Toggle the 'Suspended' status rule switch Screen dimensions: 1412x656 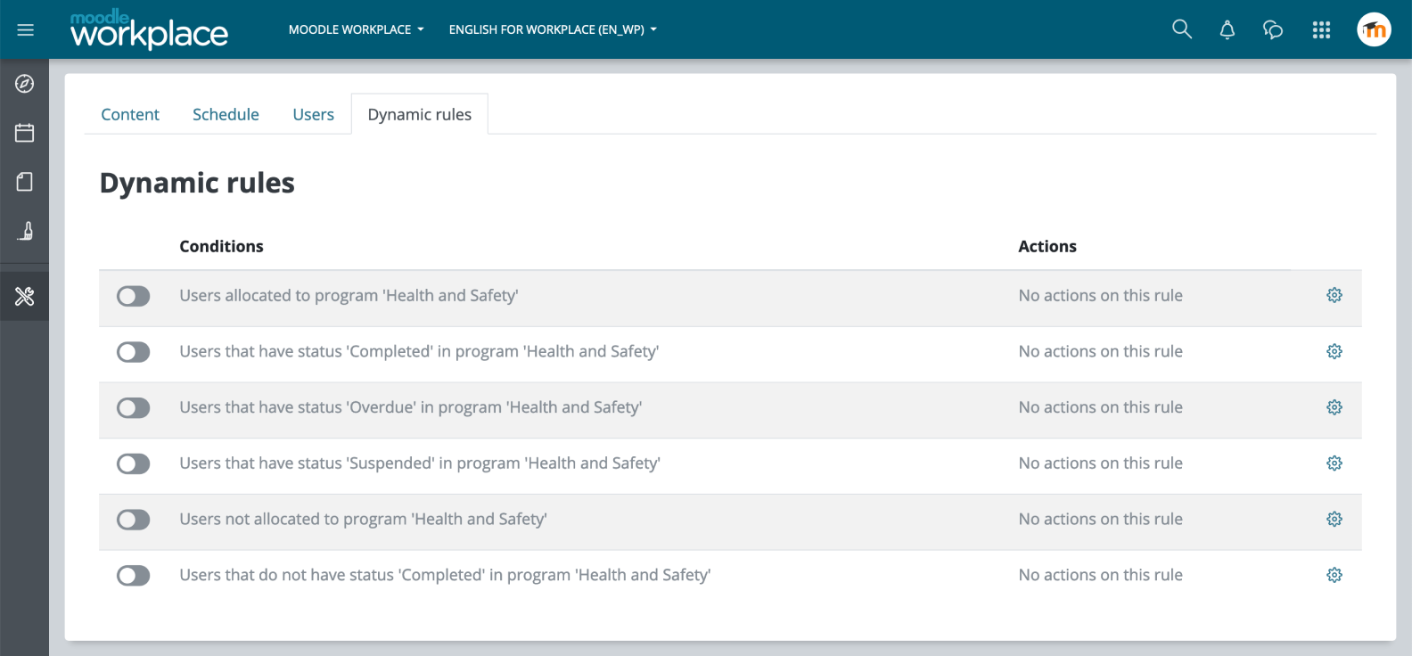click(133, 463)
